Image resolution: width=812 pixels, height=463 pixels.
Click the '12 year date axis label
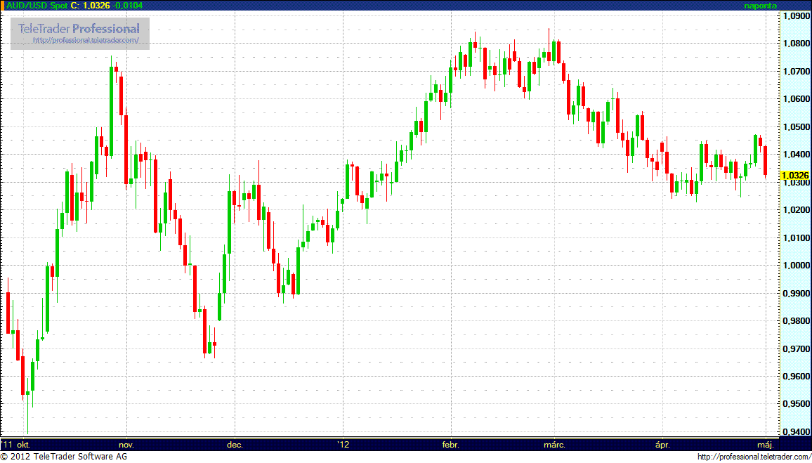pos(343,444)
